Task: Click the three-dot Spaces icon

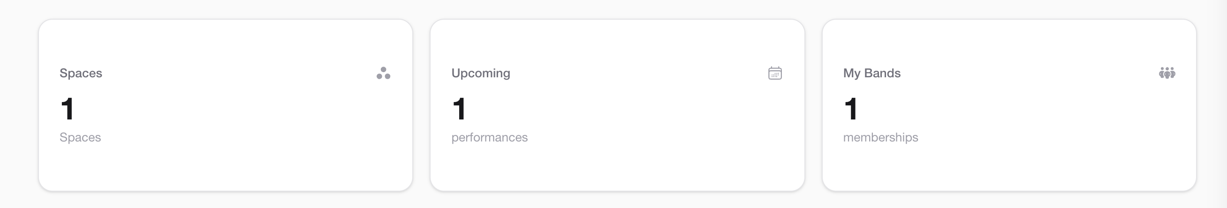Action: 384,73
